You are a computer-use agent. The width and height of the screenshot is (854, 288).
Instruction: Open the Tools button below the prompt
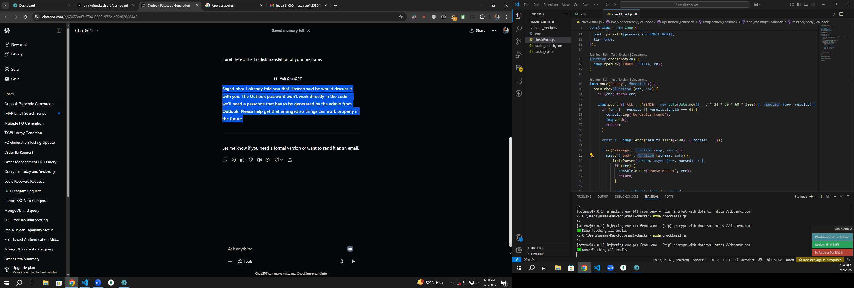point(245,262)
